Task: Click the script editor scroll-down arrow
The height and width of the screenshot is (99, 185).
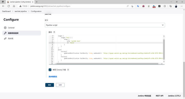Action: (x=164, y=62)
